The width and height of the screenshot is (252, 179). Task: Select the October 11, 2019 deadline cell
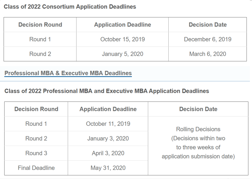point(108,124)
